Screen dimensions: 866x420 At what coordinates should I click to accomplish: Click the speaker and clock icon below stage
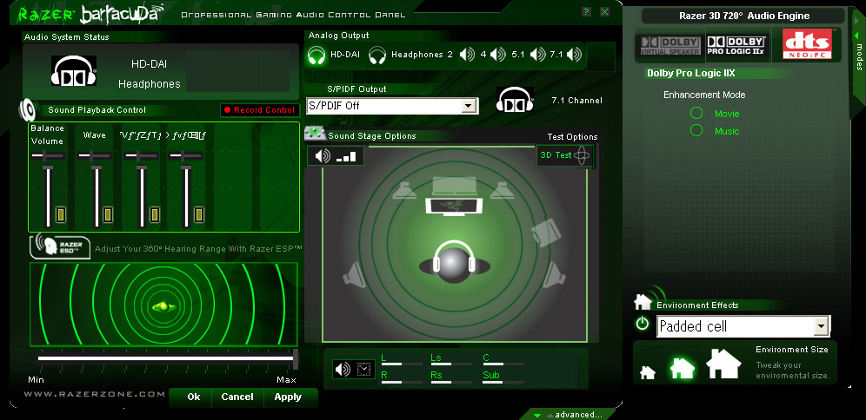tap(353, 370)
